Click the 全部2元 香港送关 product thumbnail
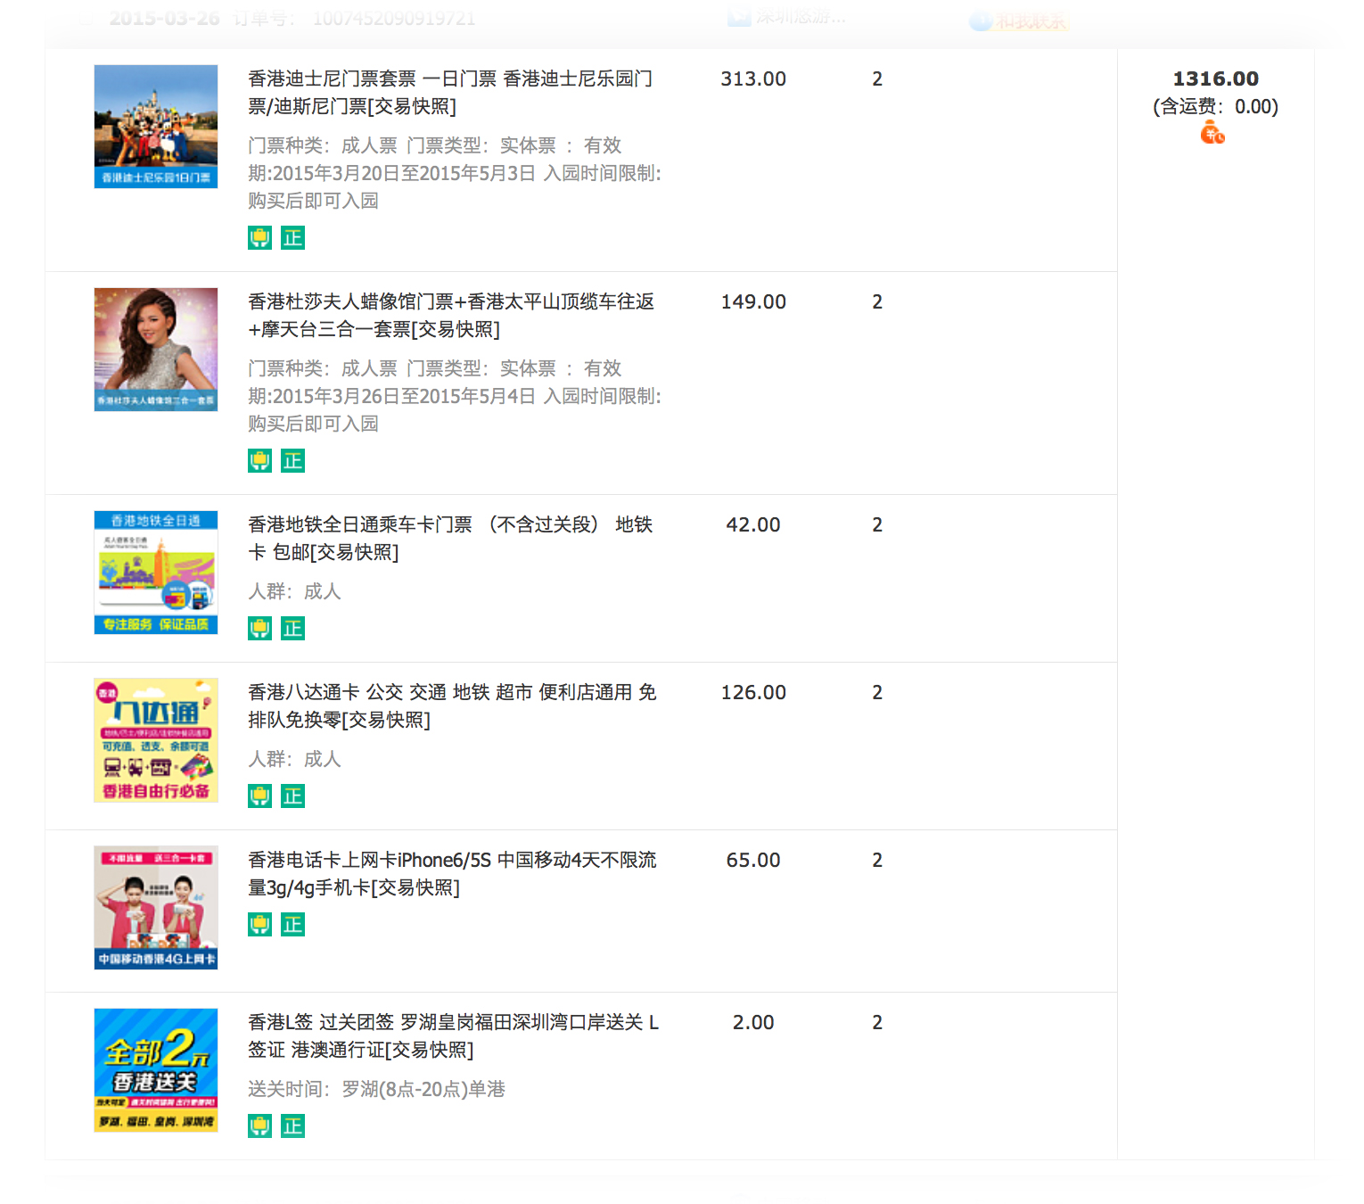This screenshot has width=1364, height=1204. click(156, 1070)
